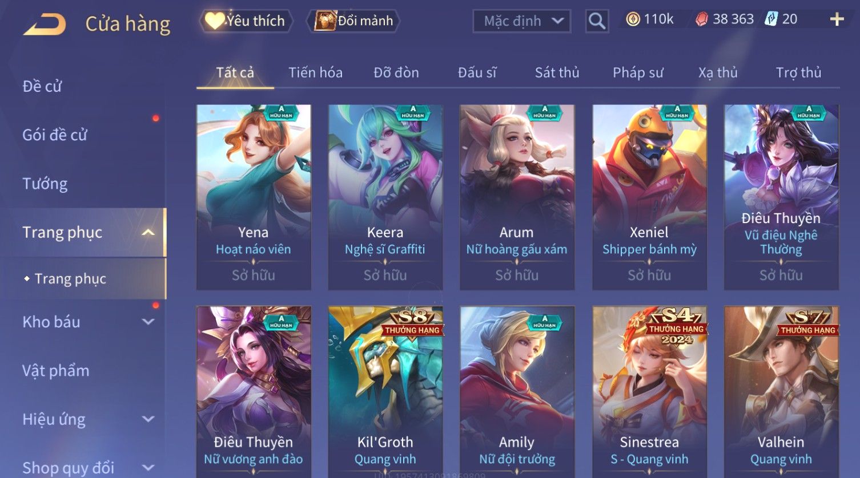
Task: Open Yêu thích heart favorites
Action: (246, 21)
